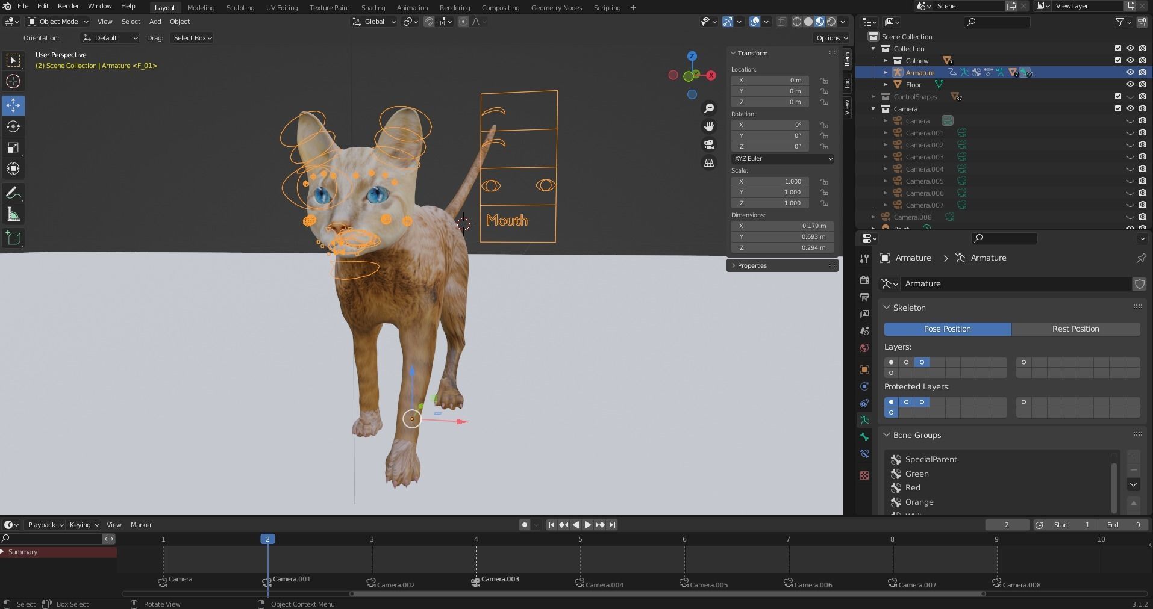Open the timeline Playback popover
Image resolution: width=1153 pixels, height=609 pixels.
pos(45,525)
